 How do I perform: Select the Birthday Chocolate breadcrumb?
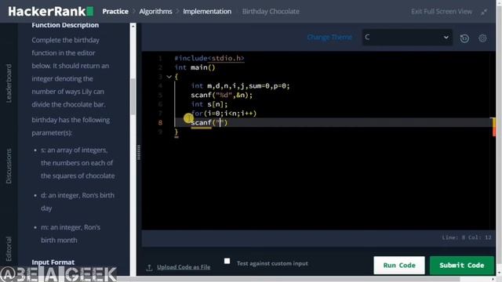[271, 12]
